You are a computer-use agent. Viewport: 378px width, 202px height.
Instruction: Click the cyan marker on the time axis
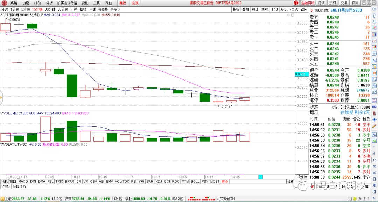(260, 177)
